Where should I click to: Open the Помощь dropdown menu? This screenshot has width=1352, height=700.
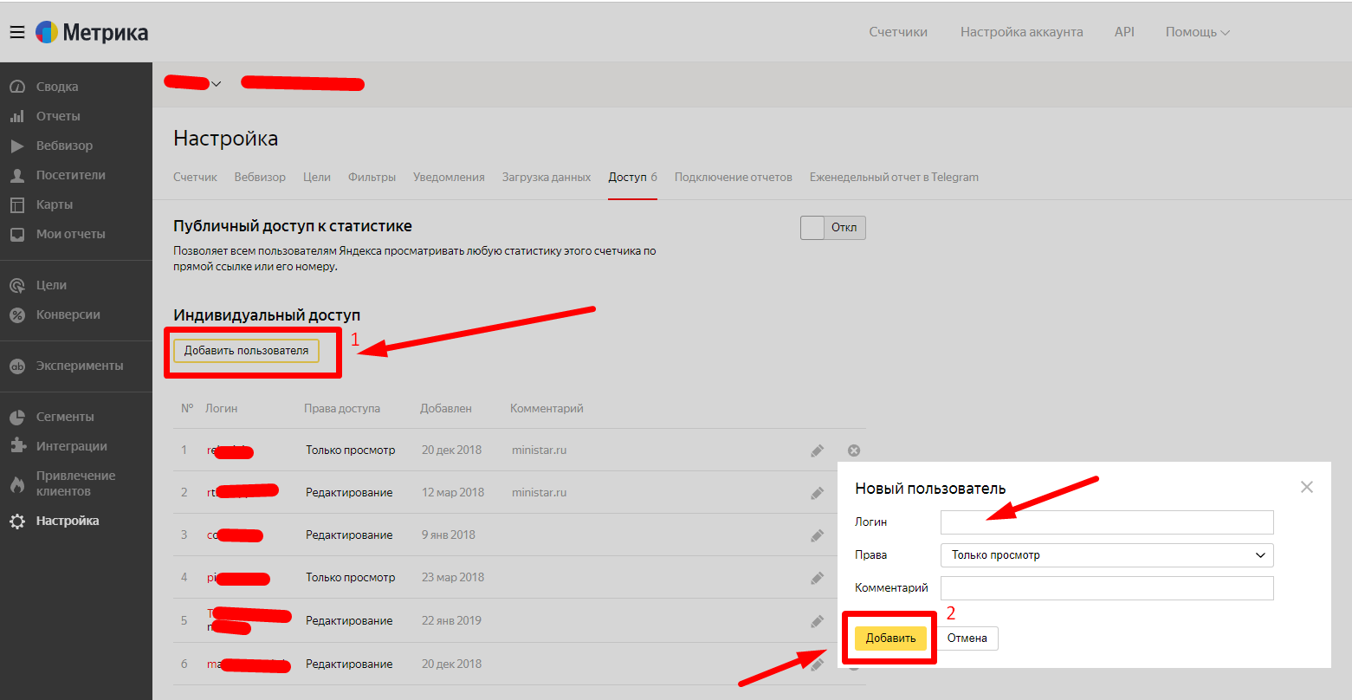click(1197, 32)
